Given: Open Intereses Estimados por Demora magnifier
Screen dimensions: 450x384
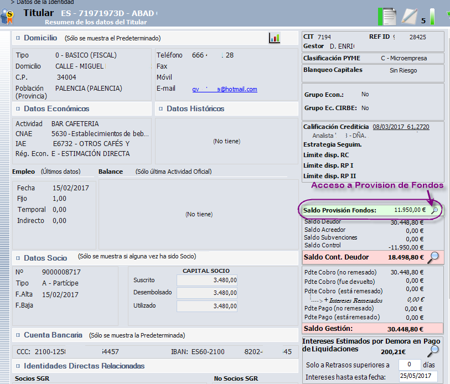Looking at the screenshot, I should coord(433,351).
